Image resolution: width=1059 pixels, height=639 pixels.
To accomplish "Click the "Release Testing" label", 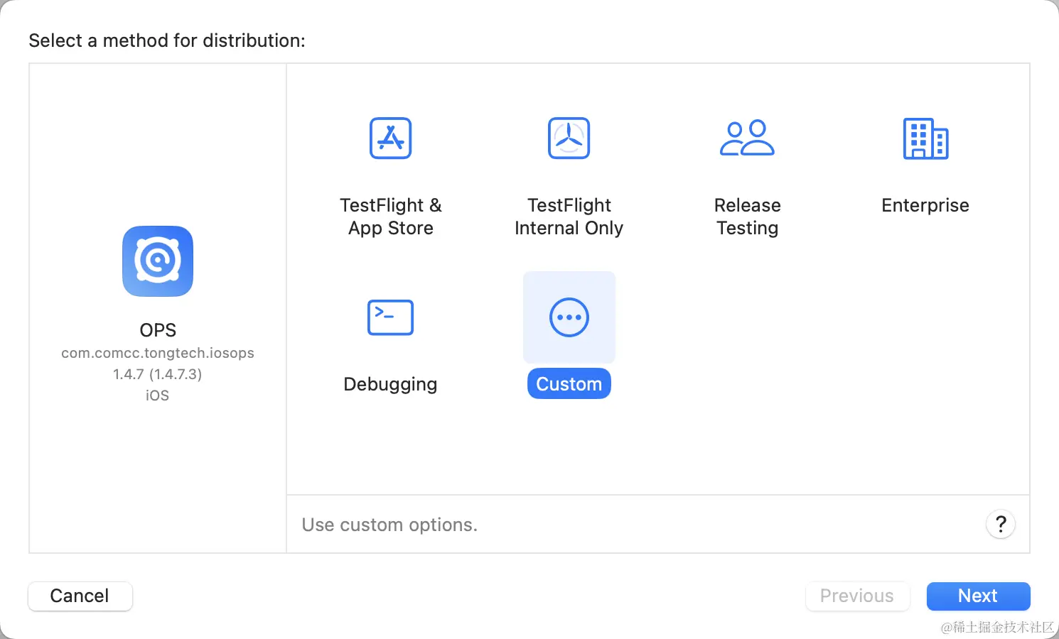I will pyautogui.click(x=747, y=217).
